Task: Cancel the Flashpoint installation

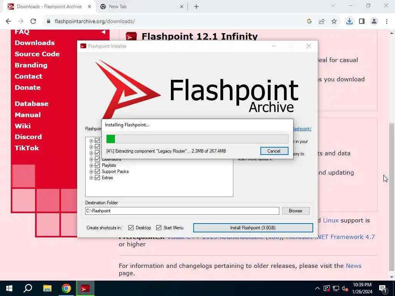Action: (x=274, y=151)
